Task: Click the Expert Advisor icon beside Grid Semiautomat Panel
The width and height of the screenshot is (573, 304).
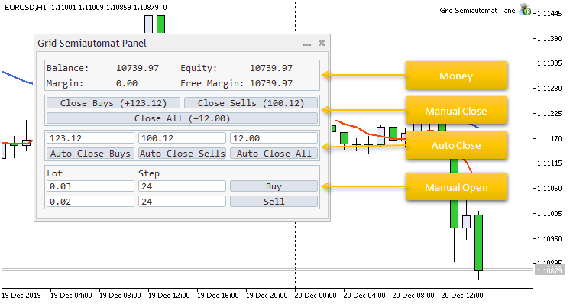Action: [525, 10]
